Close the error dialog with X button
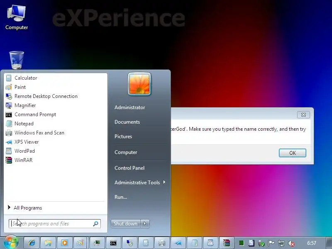 coord(303,115)
